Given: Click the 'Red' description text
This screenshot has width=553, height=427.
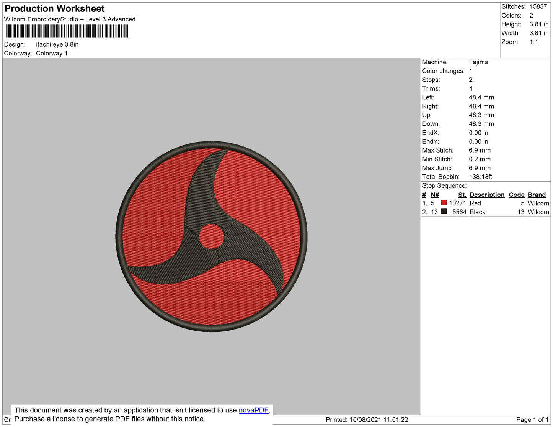Looking at the screenshot, I should [x=475, y=203].
